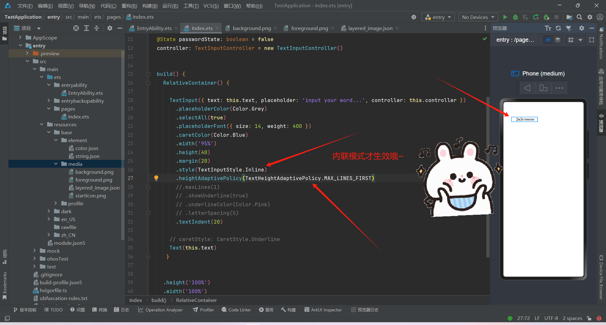Screen dimensions: 606x325
Task: Expand the profile folder
Action: [x=56, y=203]
